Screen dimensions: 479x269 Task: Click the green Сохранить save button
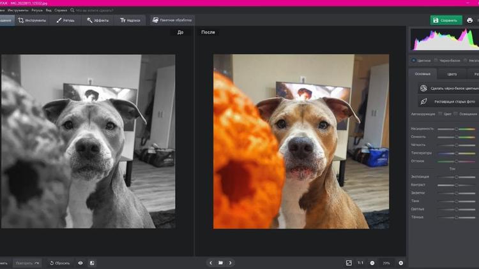(446, 20)
